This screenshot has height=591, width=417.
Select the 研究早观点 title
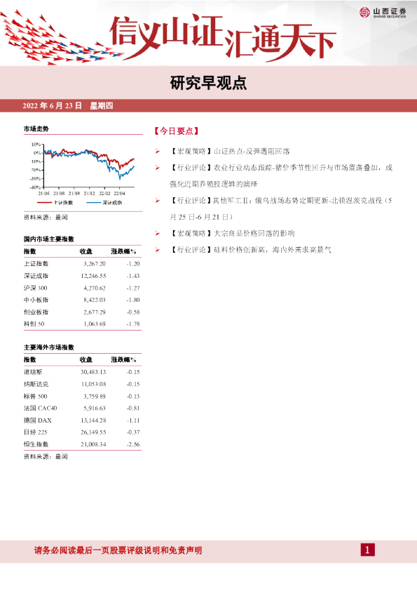(208, 83)
